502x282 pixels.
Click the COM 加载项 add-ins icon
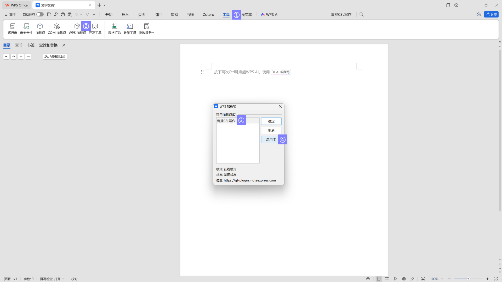(57, 28)
